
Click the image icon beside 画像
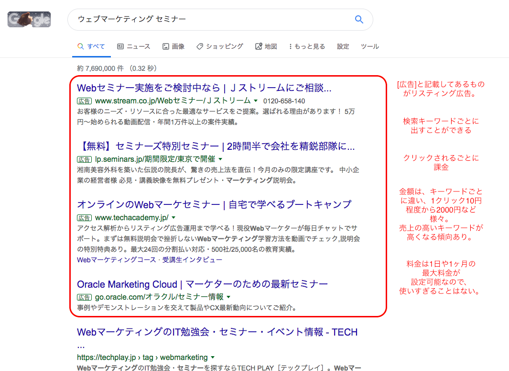point(165,46)
